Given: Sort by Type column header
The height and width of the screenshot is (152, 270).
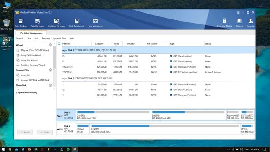Looking at the screenshot, I should click(x=186, y=44).
